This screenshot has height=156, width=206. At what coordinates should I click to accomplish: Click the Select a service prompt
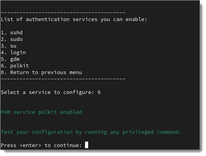48,92
